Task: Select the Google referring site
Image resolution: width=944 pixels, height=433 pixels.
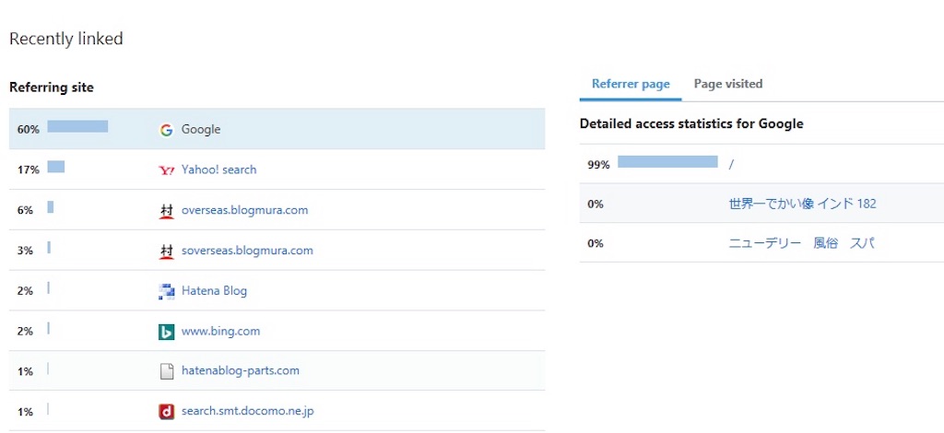Action: (277, 129)
